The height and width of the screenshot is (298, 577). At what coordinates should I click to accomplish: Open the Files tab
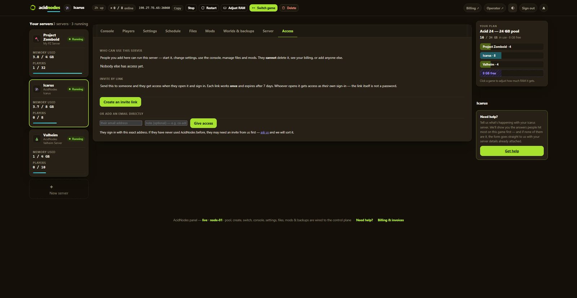click(193, 31)
